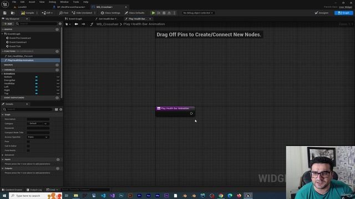
Task: Click the Browse to asset icon
Action: pyautogui.click(x=13, y=13)
